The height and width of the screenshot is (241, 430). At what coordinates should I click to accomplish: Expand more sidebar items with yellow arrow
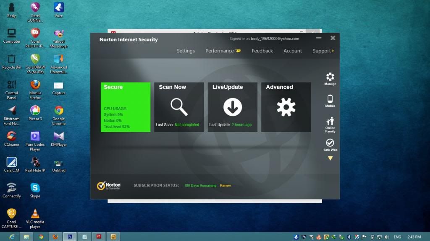click(x=330, y=158)
